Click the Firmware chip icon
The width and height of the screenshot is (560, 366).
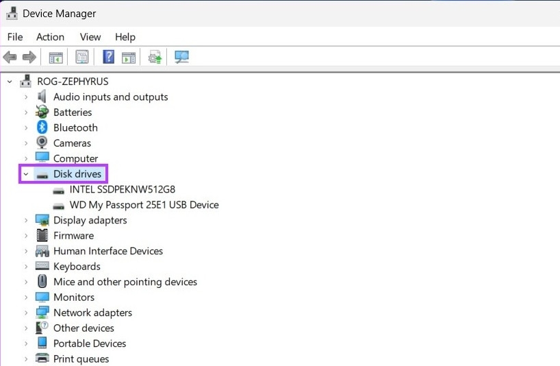[42, 235]
